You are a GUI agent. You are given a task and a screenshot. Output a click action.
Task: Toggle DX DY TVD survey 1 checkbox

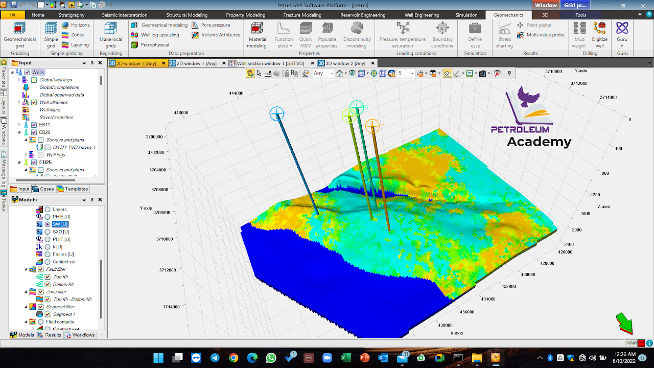(x=48, y=148)
